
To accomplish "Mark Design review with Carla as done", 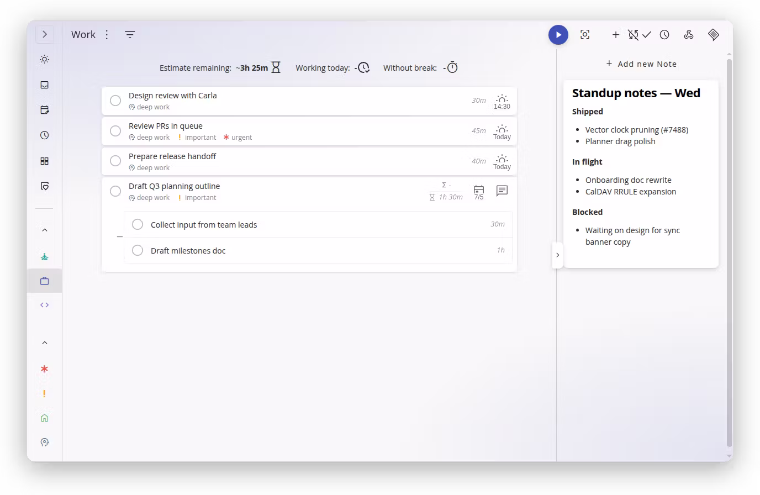I will 115,101.
